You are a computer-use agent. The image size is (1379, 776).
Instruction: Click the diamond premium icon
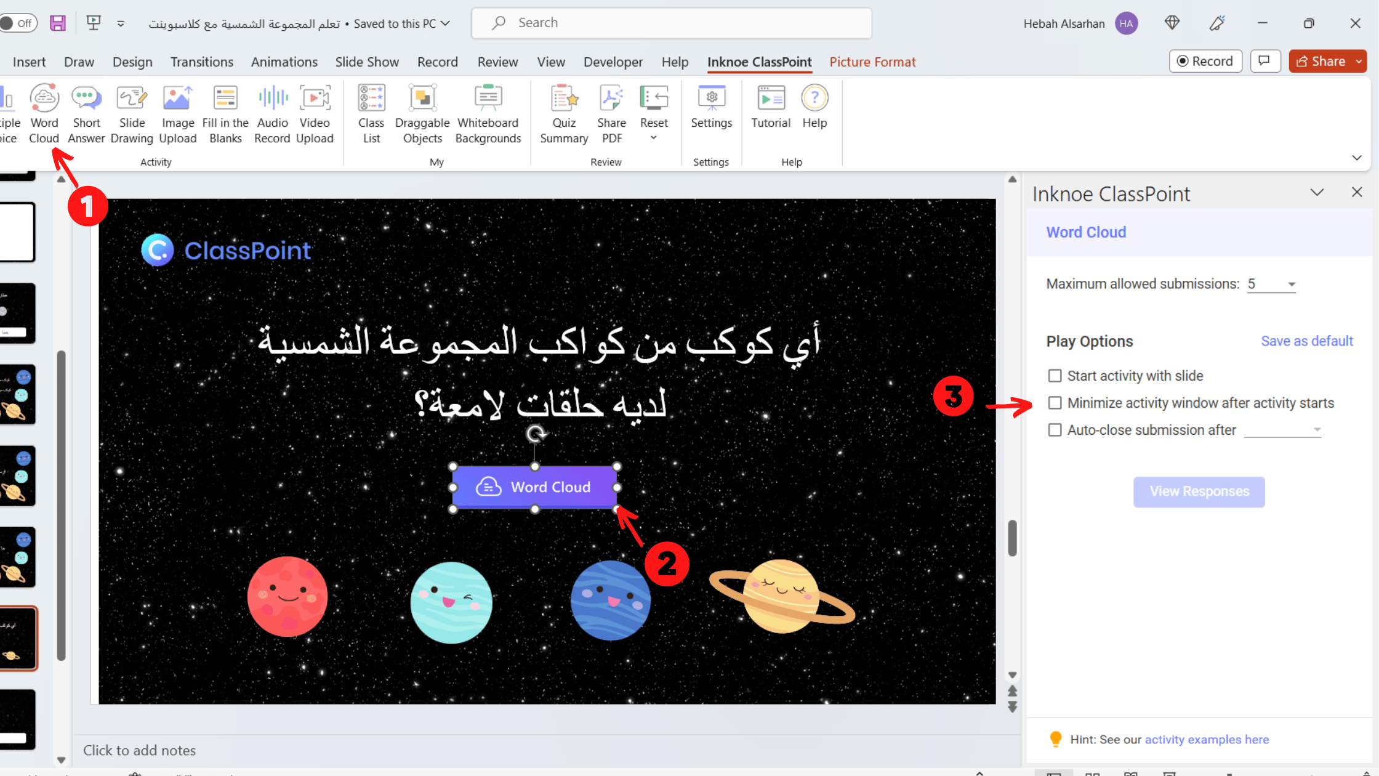(x=1172, y=23)
